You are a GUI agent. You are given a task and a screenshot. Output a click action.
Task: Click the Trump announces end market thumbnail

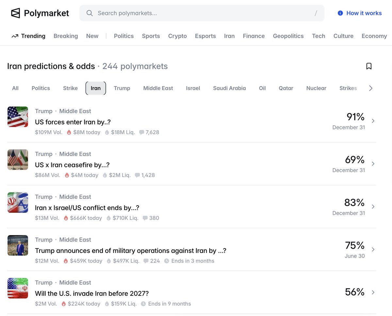click(x=18, y=245)
